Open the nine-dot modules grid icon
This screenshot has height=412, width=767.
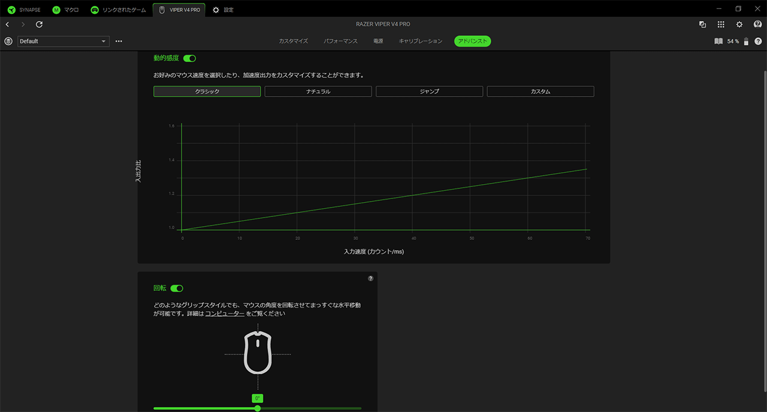point(721,25)
